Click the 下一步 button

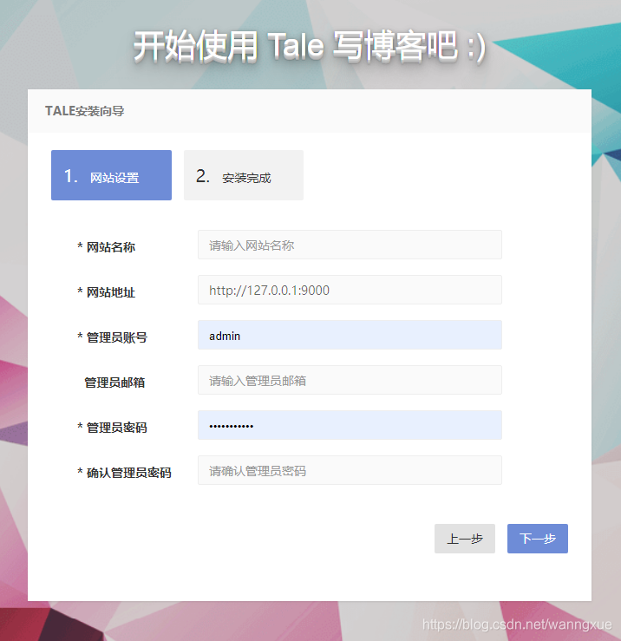tap(538, 539)
